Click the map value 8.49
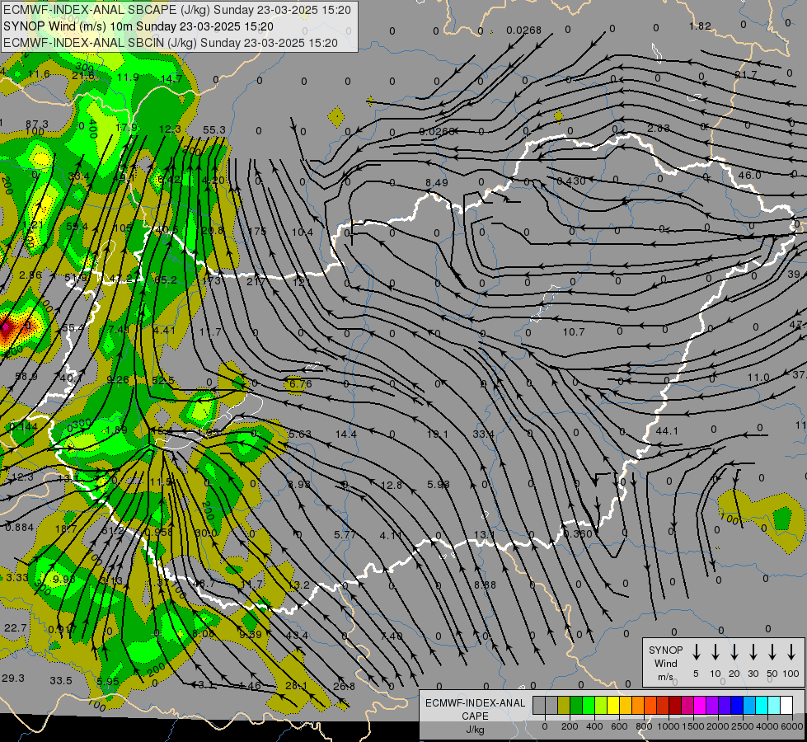The image size is (807, 742). point(437,182)
